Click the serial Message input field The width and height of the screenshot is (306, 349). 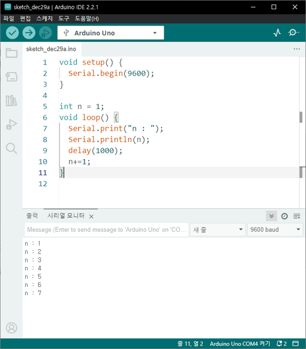pyautogui.click(x=106, y=230)
